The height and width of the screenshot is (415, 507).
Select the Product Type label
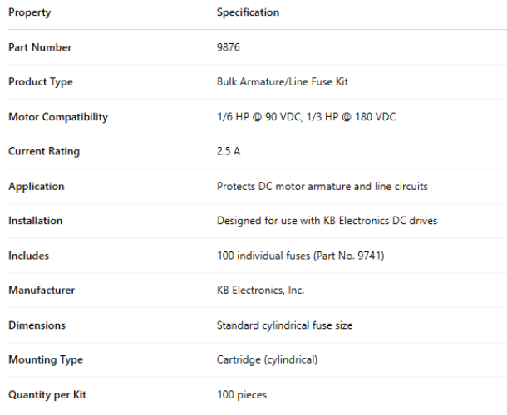click(x=41, y=82)
